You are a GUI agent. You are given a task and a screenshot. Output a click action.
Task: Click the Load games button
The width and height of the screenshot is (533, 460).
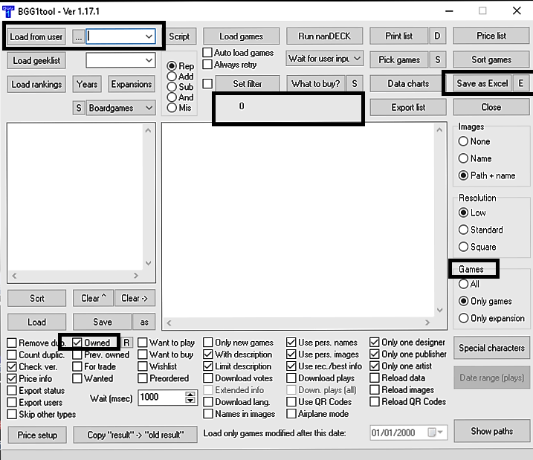pyautogui.click(x=242, y=36)
